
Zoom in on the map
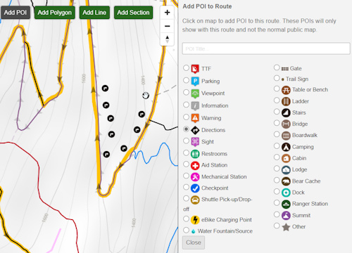167,13
